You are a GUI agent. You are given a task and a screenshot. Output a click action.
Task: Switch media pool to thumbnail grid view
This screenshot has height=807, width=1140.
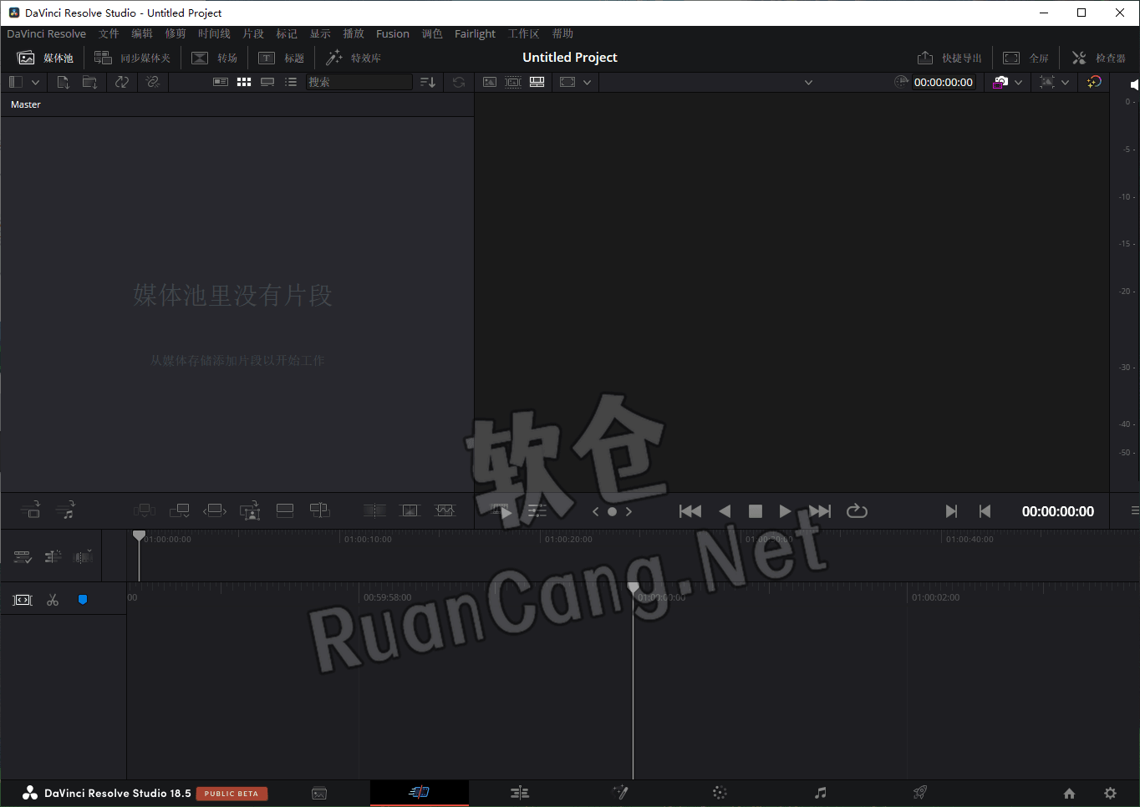click(244, 82)
